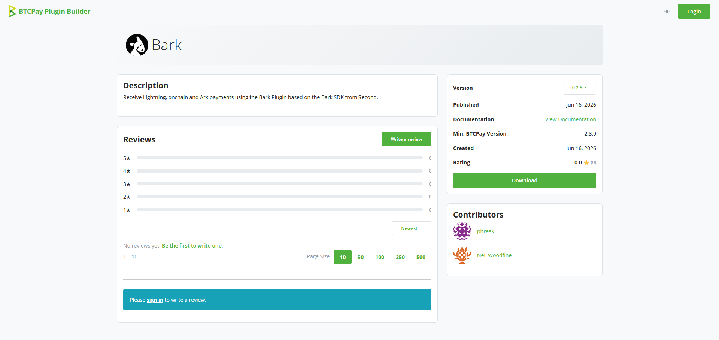Screen dimensions: 719x340
Task: Click the rating star icon in sidebar
Action: coord(586,163)
